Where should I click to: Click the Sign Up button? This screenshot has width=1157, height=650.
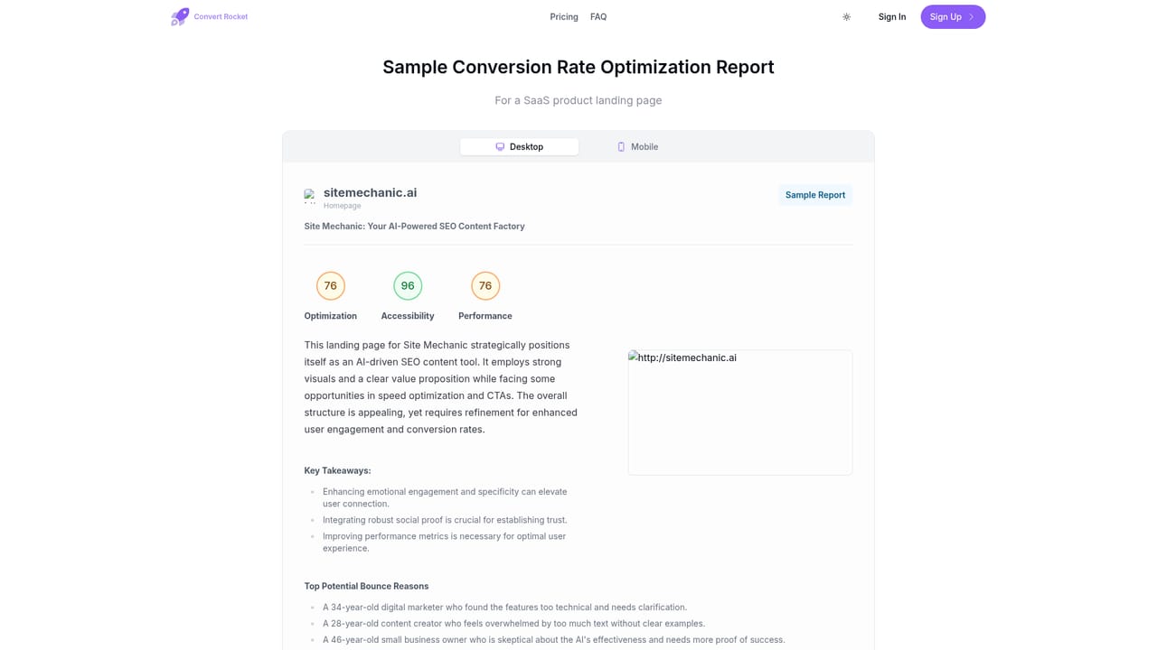click(953, 17)
